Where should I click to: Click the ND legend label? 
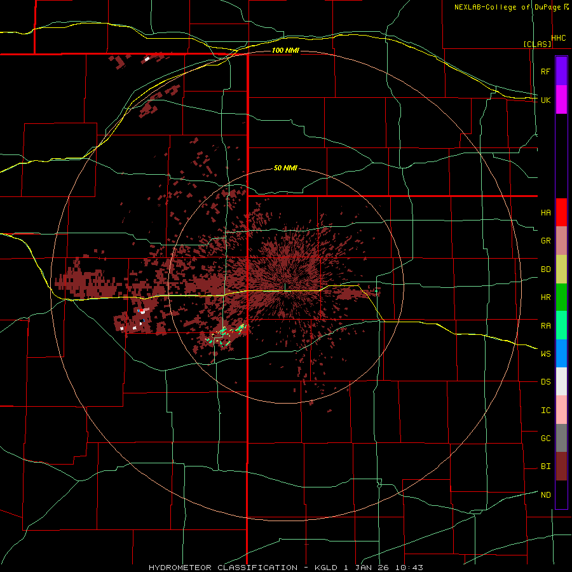click(x=545, y=495)
